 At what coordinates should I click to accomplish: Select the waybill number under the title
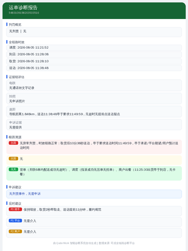coord(24,13)
